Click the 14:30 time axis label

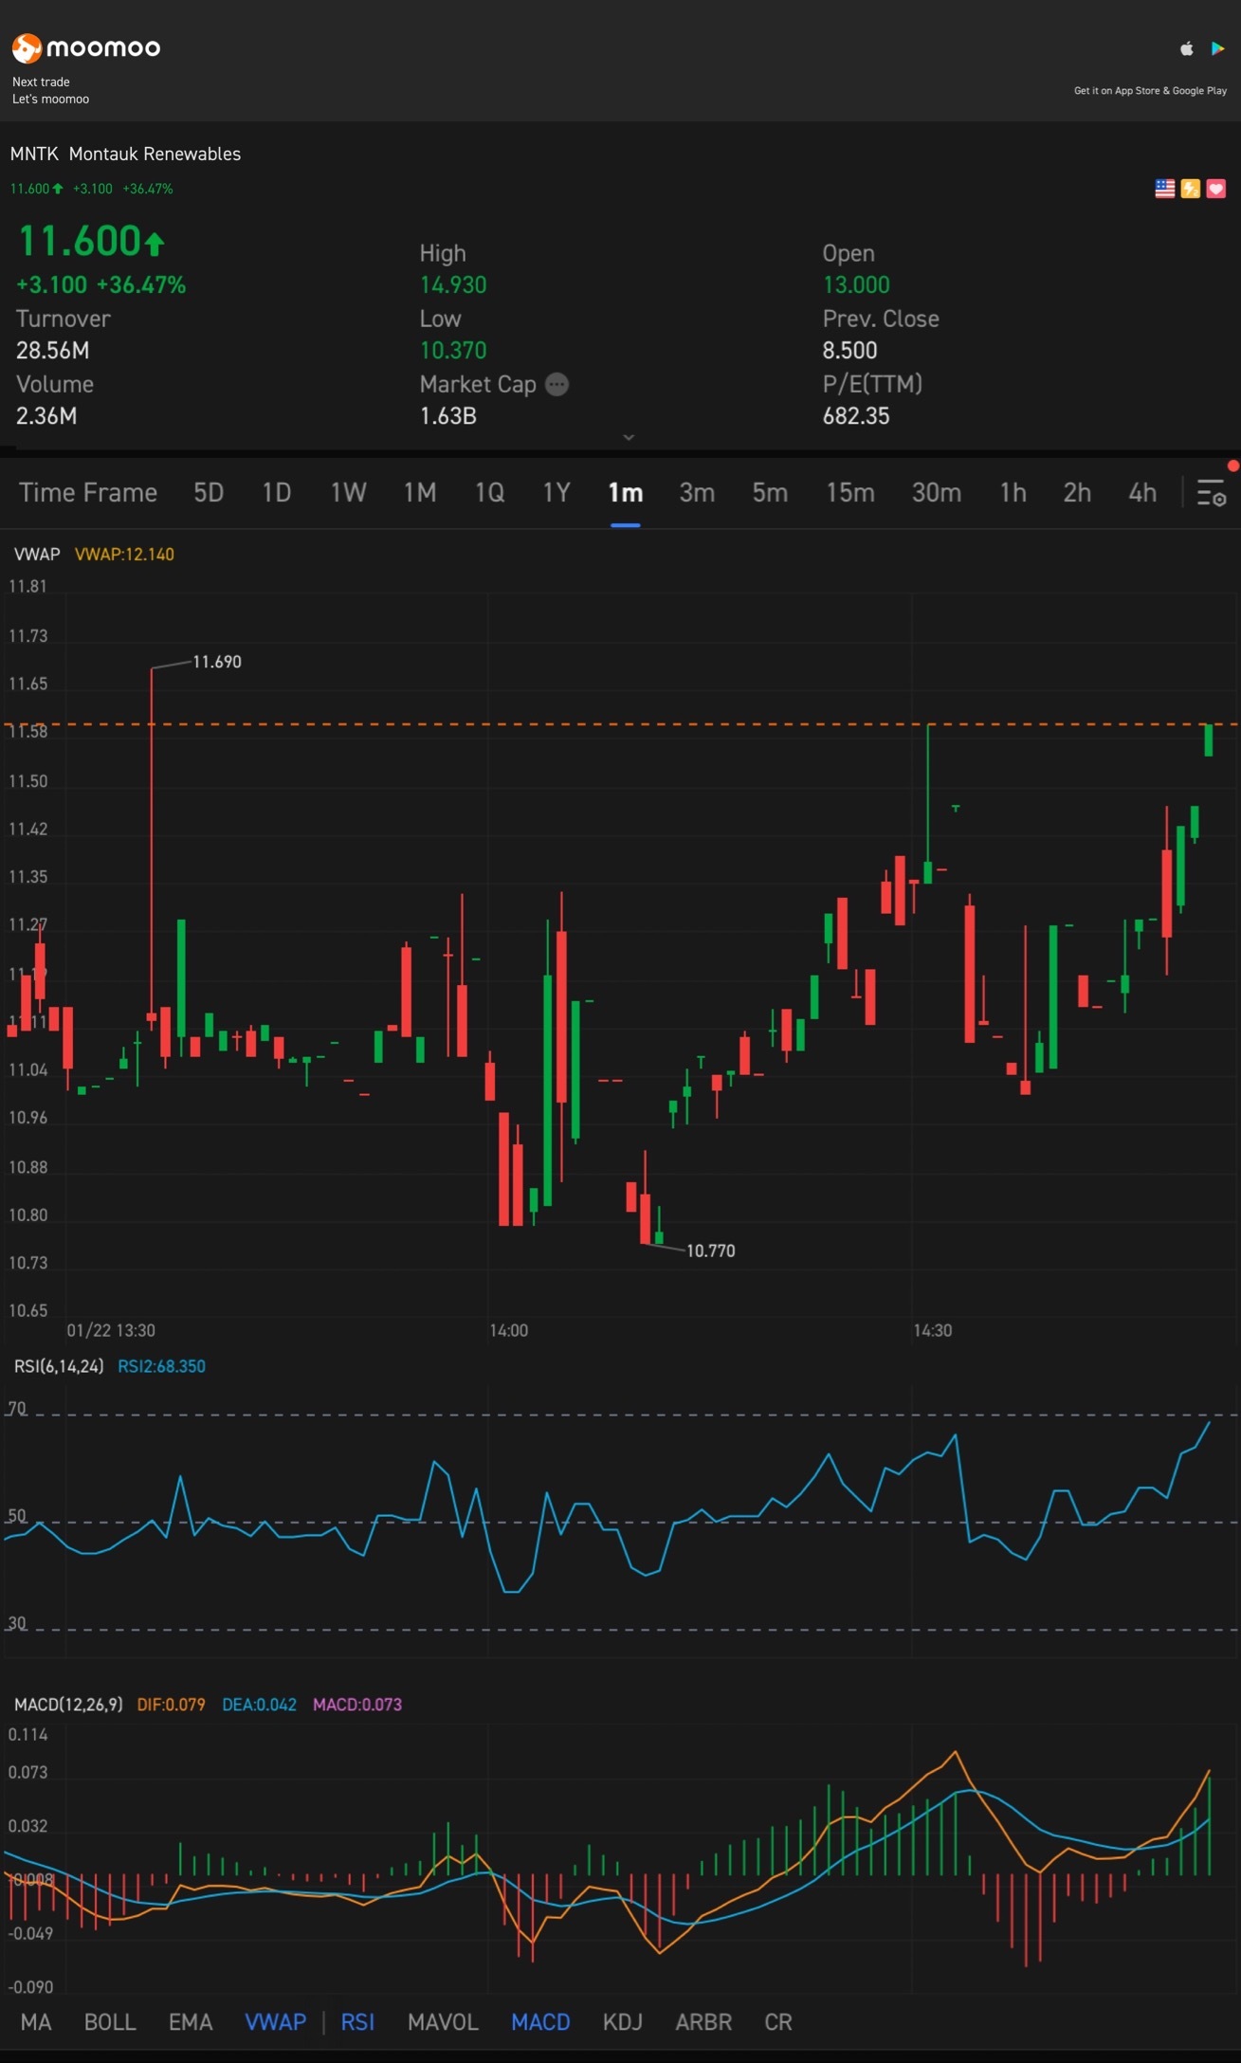tap(933, 1330)
